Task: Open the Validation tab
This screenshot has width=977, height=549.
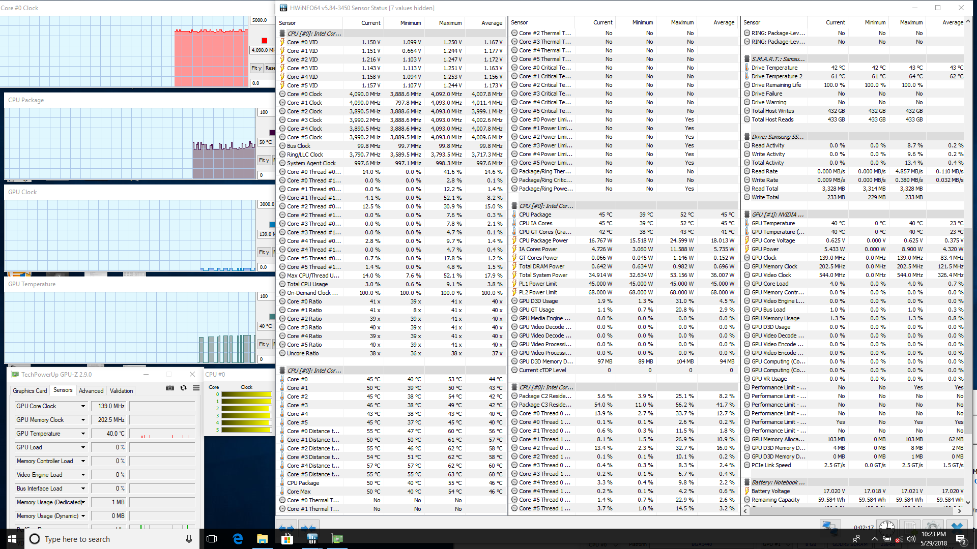Action: pos(122,391)
